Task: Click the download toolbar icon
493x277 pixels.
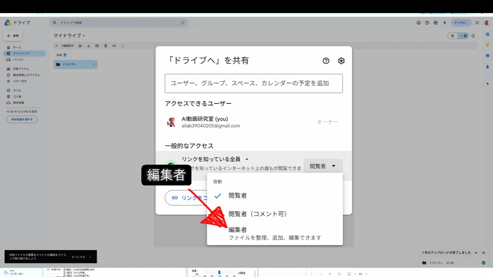Action: (89, 46)
